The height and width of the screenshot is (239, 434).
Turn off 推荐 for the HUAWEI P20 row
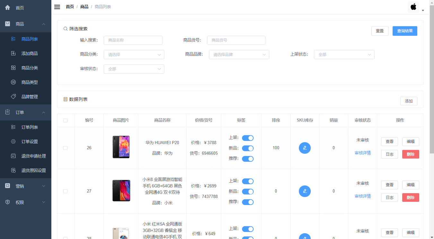tap(247, 159)
